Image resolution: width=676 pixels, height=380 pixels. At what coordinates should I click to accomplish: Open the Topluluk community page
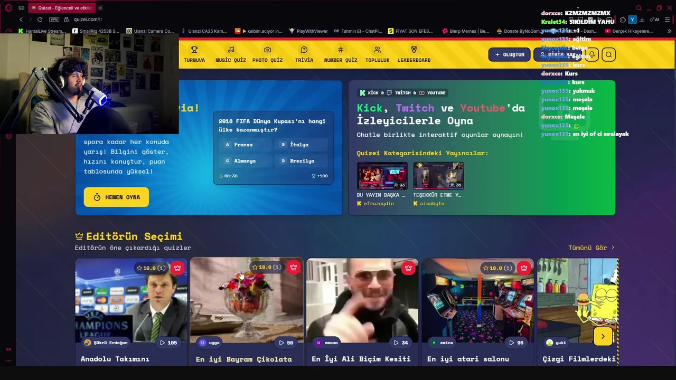pyautogui.click(x=377, y=54)
